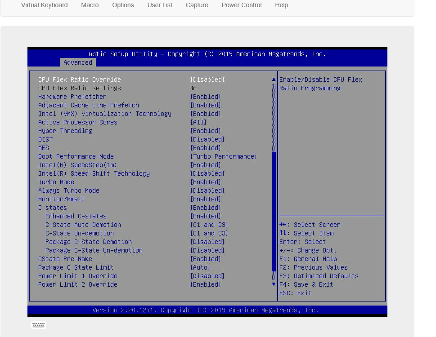Toggle Hardware Prefetcher [Enabled] value
Viewport: 436px width, 337px height.
[x=206, y=97]
